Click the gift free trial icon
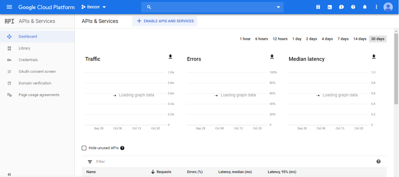Screen dimensions: 399x177 [x=318, y=7]
